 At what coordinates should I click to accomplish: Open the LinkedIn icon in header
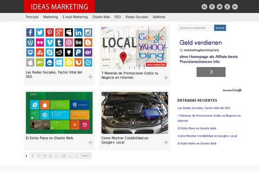coord(235,7)
